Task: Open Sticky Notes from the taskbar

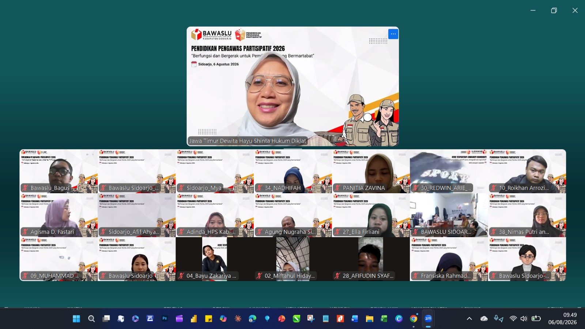Action: pos(208,319)
